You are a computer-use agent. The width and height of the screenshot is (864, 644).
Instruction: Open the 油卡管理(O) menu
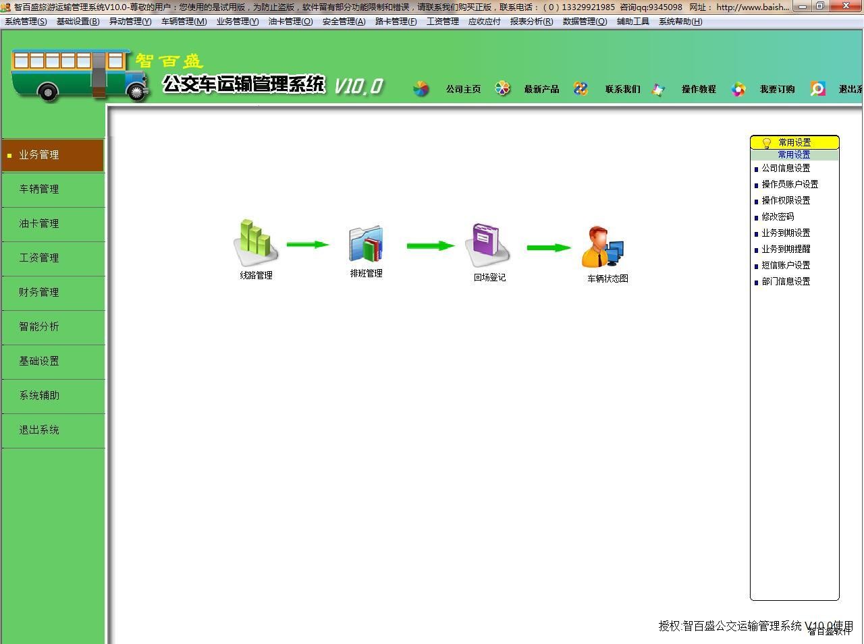coord(291,22)
